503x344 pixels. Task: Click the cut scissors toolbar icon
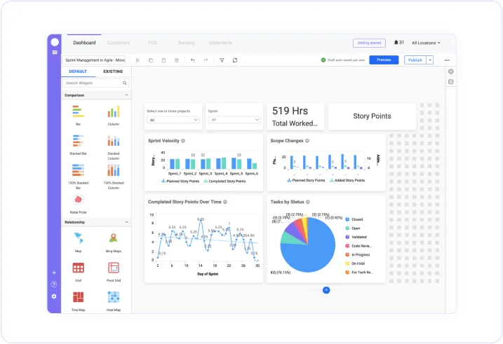(x=138, y=60)
